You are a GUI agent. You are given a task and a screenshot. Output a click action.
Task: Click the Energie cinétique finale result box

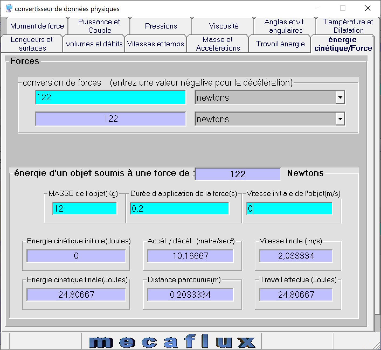pos(76,295)
